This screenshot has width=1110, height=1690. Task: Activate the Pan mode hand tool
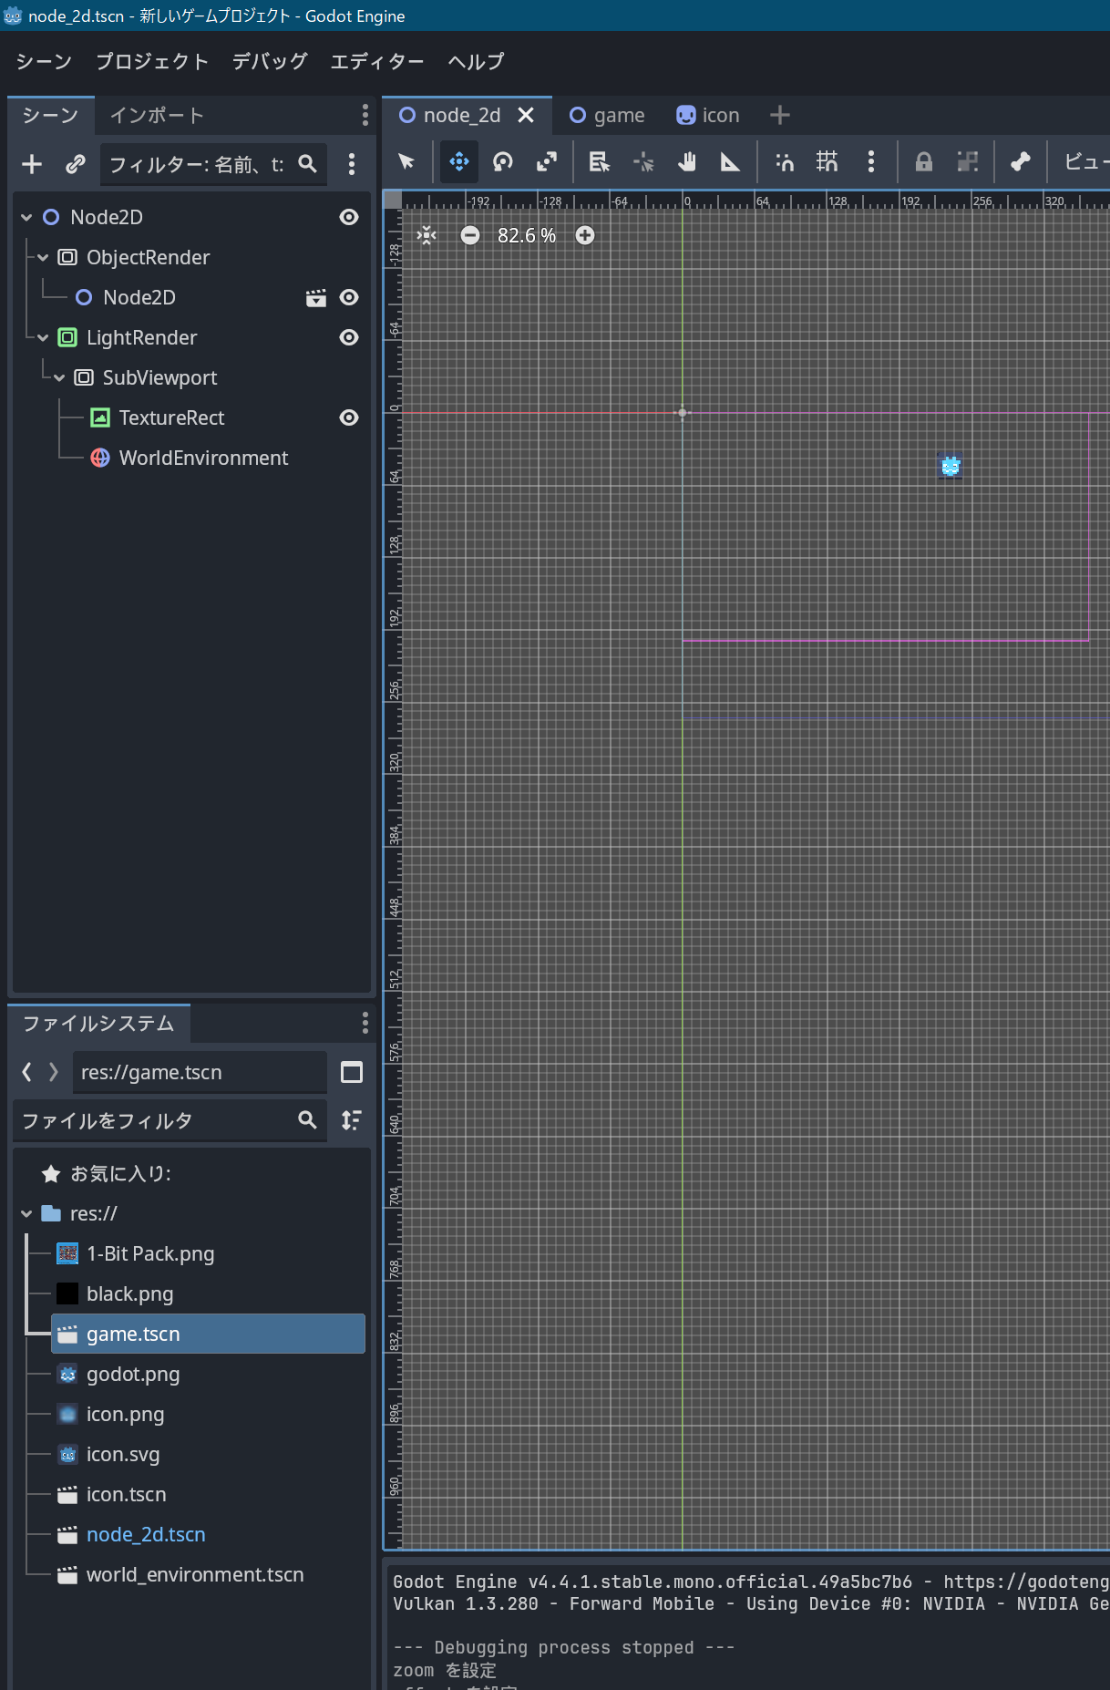686,162
